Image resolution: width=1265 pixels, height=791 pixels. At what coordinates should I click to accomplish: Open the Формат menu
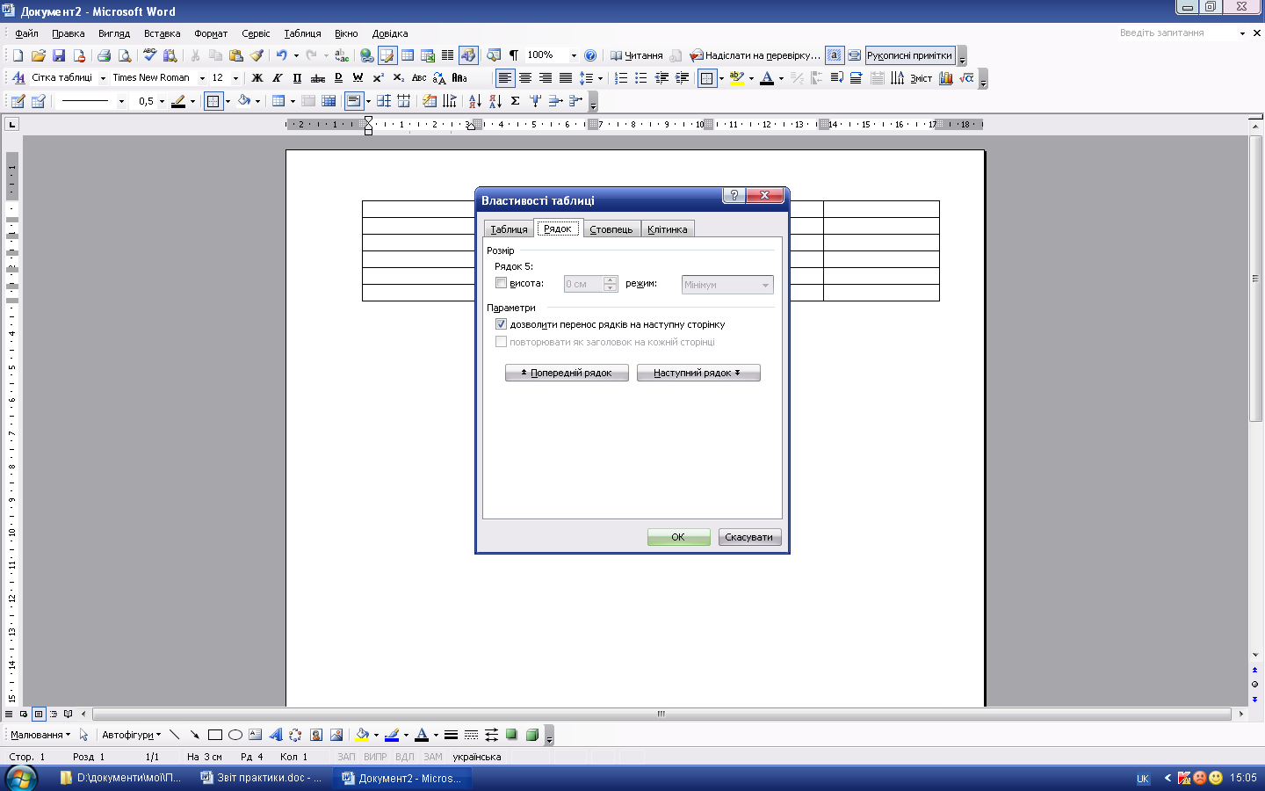(211, 33)
